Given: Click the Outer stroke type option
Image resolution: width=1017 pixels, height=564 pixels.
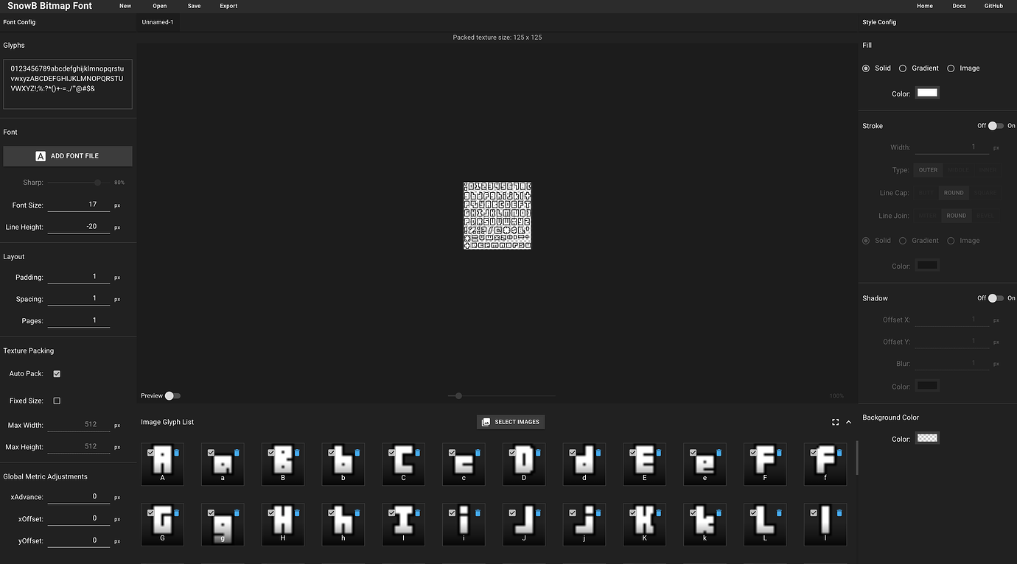Looking at the screenshot, I should (x=928, y=169).
